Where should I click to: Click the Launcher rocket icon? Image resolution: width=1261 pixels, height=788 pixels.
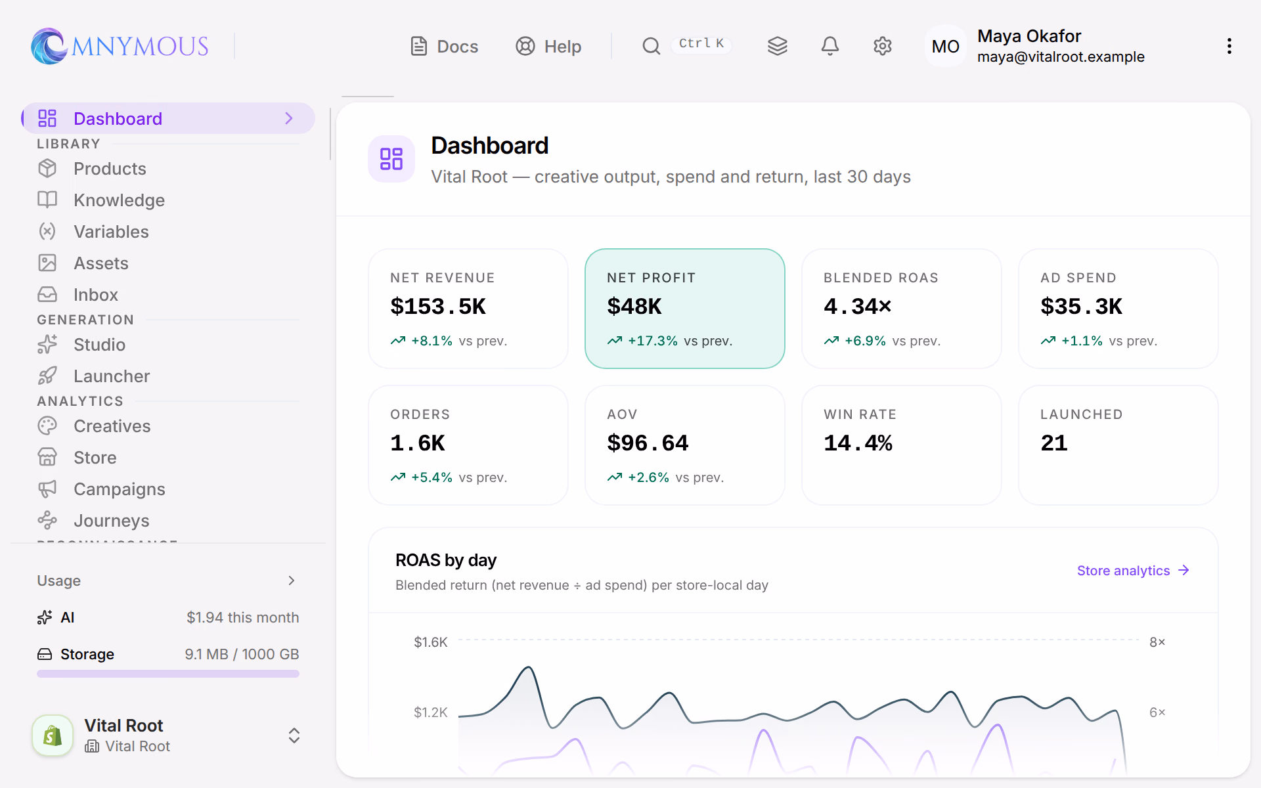point(47,376)
